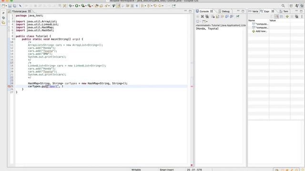Switch to the Console tab
The image size is (305, 171).
click(x=204, y=11)
